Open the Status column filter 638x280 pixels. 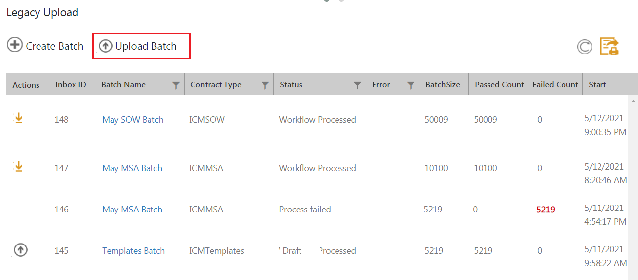point(358,85)
